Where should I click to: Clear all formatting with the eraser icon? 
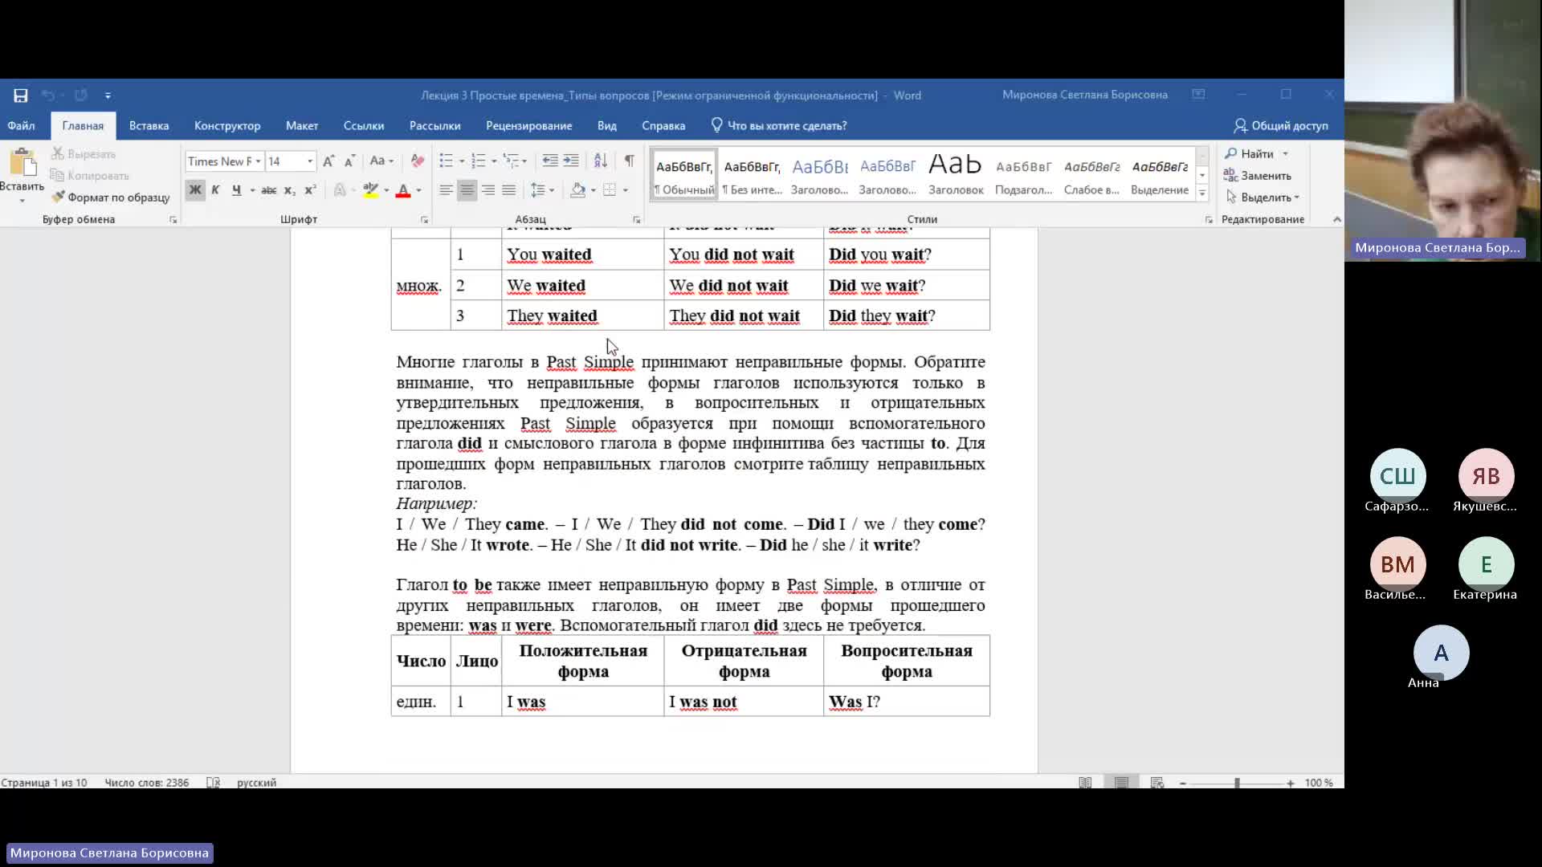[x=418, y=161]
